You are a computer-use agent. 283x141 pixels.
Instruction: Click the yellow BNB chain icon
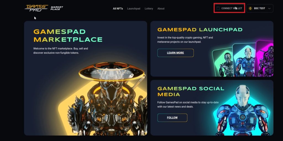(250, 8)
